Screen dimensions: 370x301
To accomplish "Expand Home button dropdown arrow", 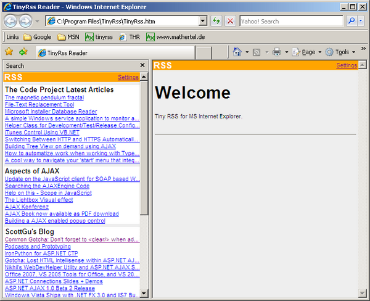I will click(x=247, y=52).
